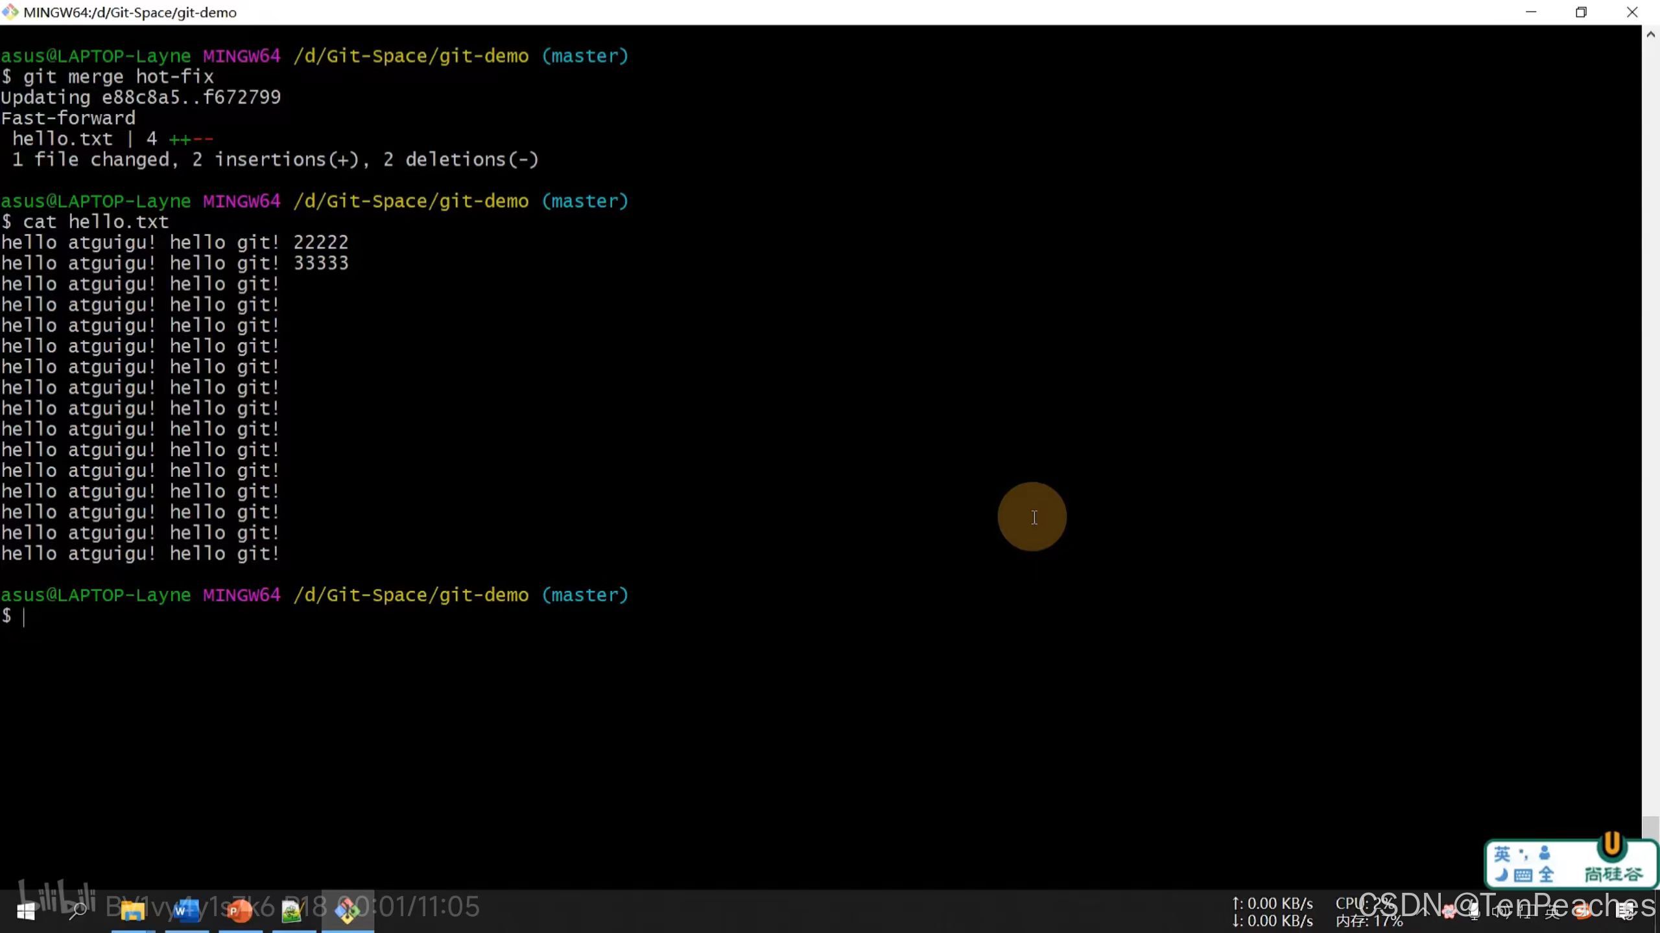Open the IME soft keyboard icon
The height and width of the screenshot is (933, 1660).
1523,875
